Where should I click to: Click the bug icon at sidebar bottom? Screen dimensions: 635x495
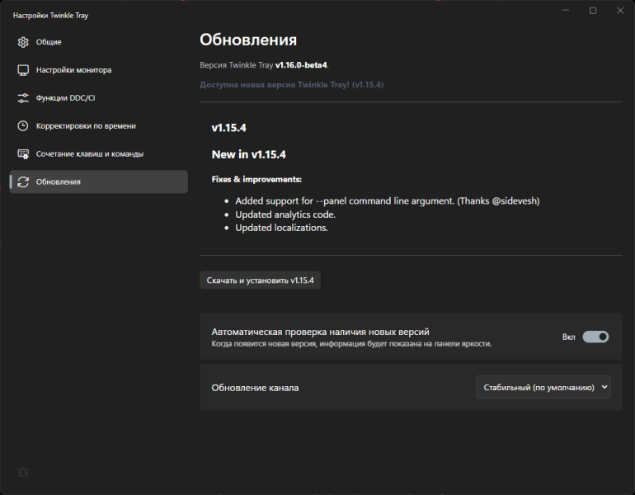click(23, 473)
